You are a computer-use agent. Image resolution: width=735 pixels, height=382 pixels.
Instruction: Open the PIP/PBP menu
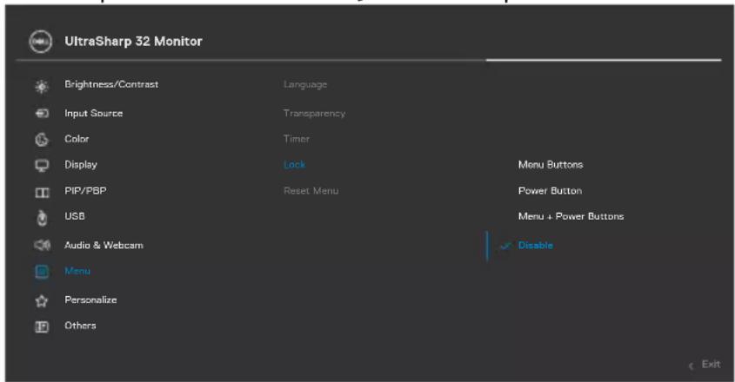(85, 190)
